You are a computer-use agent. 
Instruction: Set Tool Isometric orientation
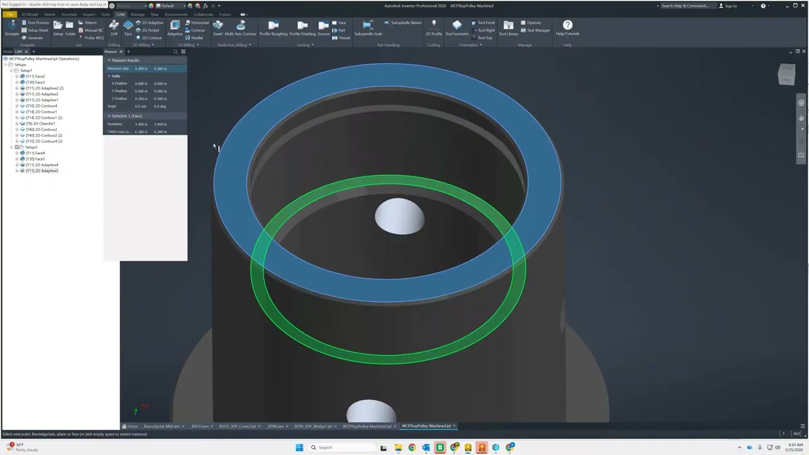pyautogui.click(x=457, y=27)
